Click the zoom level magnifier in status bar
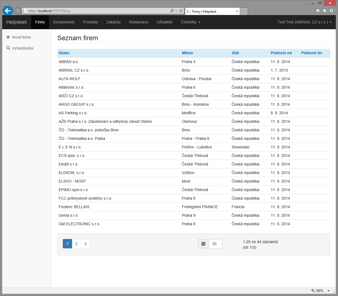This screenshot has width=338, height=296. (x=313, y=290)
